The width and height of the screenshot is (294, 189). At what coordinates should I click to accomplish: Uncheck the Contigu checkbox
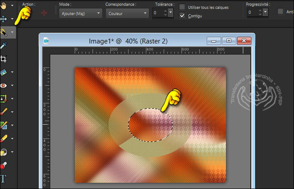coord(182,16)
